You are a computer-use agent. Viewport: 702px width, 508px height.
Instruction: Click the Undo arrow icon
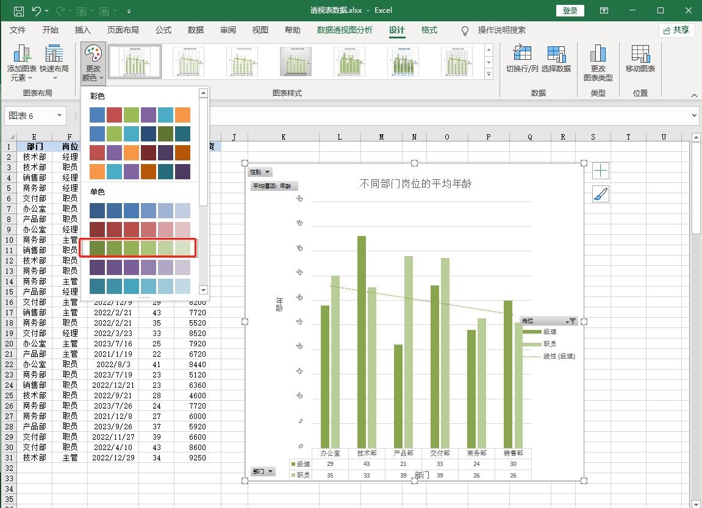36,11
